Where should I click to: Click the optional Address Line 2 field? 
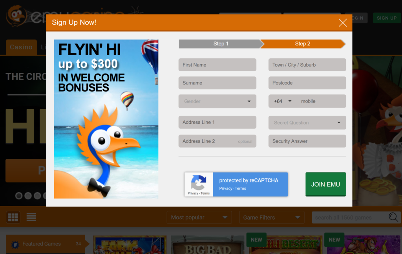point(217,141)
